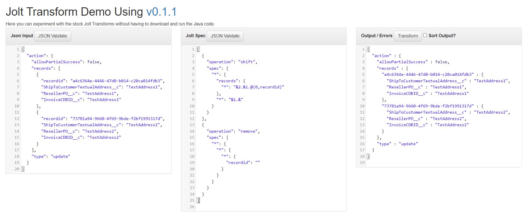Click the JSON Validate button in Jolt Spec panel
Viewport: 525px width, 214px height.
click(225, 36)
